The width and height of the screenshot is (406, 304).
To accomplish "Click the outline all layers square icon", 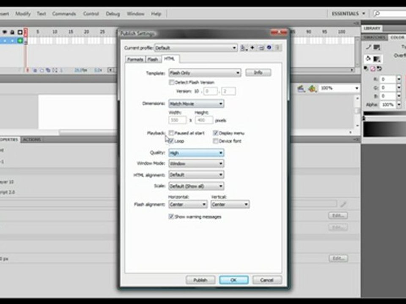I will tap(20, 32).
